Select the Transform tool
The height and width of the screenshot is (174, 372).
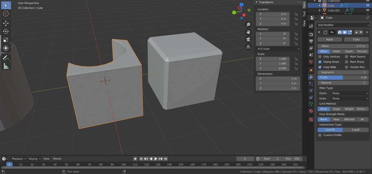6,48
